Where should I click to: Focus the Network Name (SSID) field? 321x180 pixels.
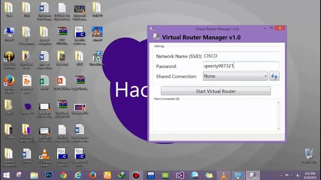241,56
